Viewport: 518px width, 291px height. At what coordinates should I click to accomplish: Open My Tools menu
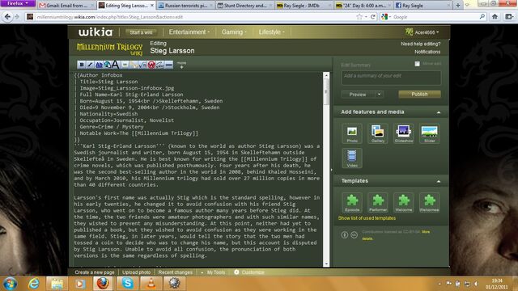point(213,272)
